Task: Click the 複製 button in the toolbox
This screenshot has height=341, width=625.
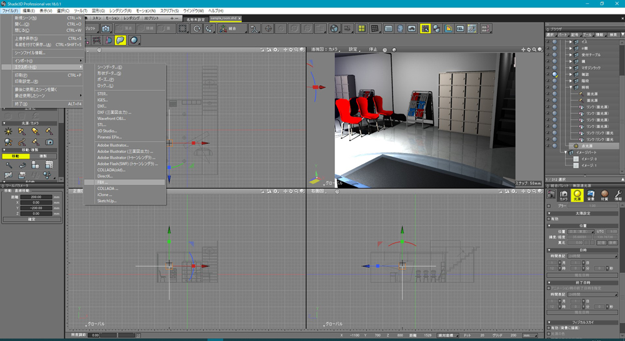Action: [43, 156]
